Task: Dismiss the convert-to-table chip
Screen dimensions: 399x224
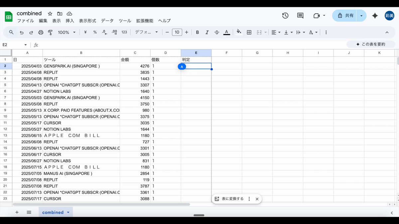Action: [257, 199]
